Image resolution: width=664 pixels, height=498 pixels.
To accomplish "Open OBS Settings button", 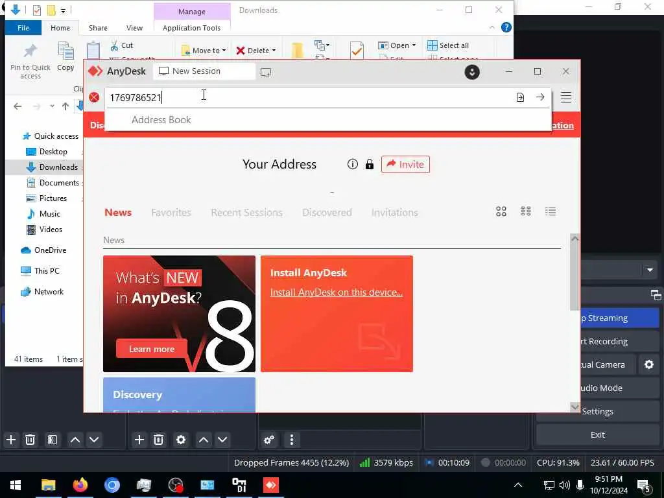I will point(597,411).
